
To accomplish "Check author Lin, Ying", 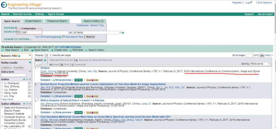I will [2, 96].
